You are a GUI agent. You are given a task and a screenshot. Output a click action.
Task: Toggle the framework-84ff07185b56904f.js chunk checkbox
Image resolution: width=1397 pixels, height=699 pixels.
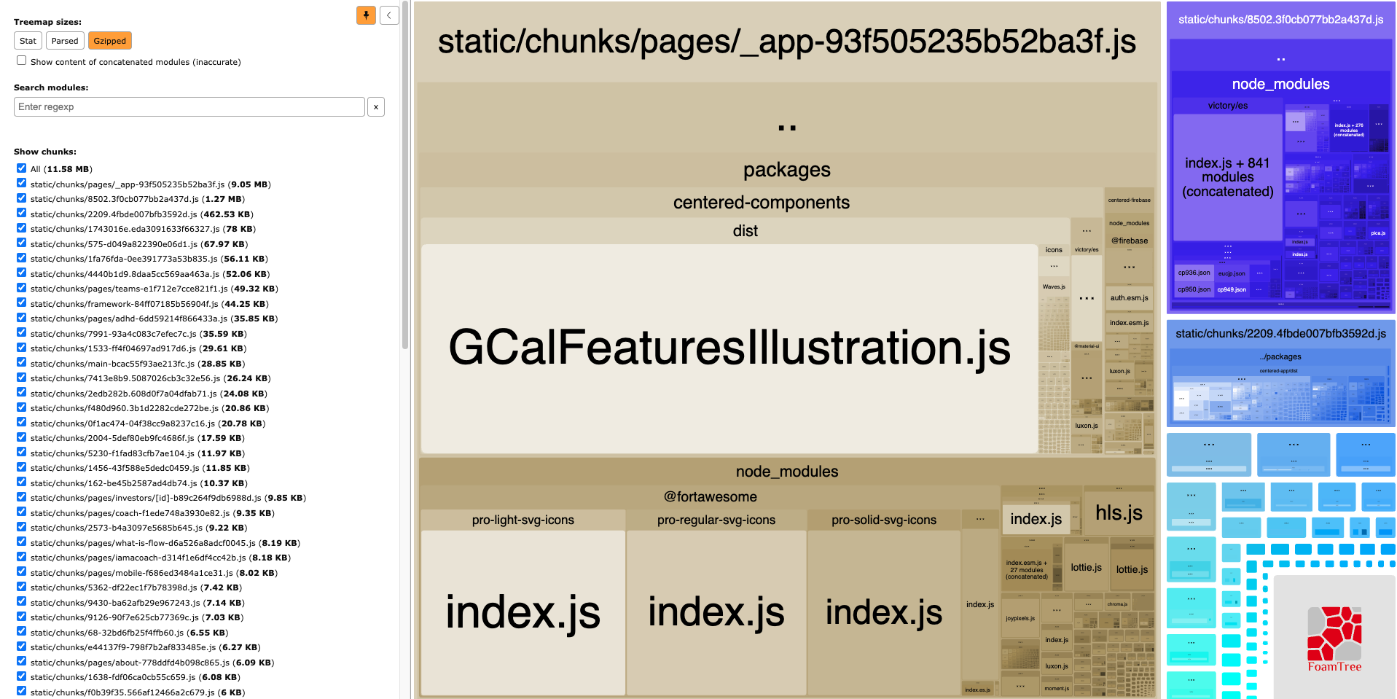point(21,303)
